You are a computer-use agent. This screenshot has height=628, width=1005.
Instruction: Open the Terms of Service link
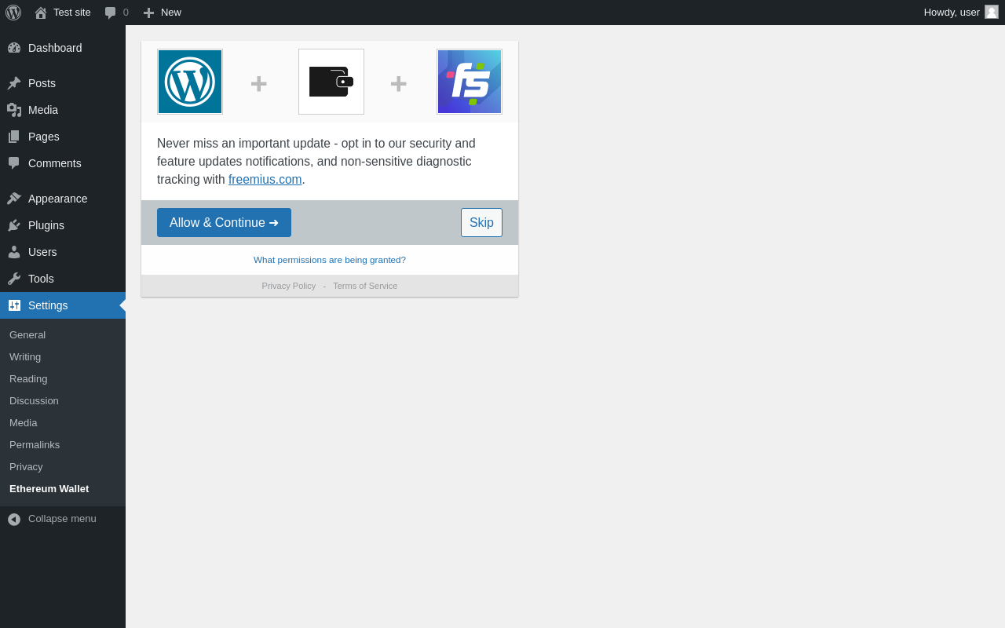[365, 286]
